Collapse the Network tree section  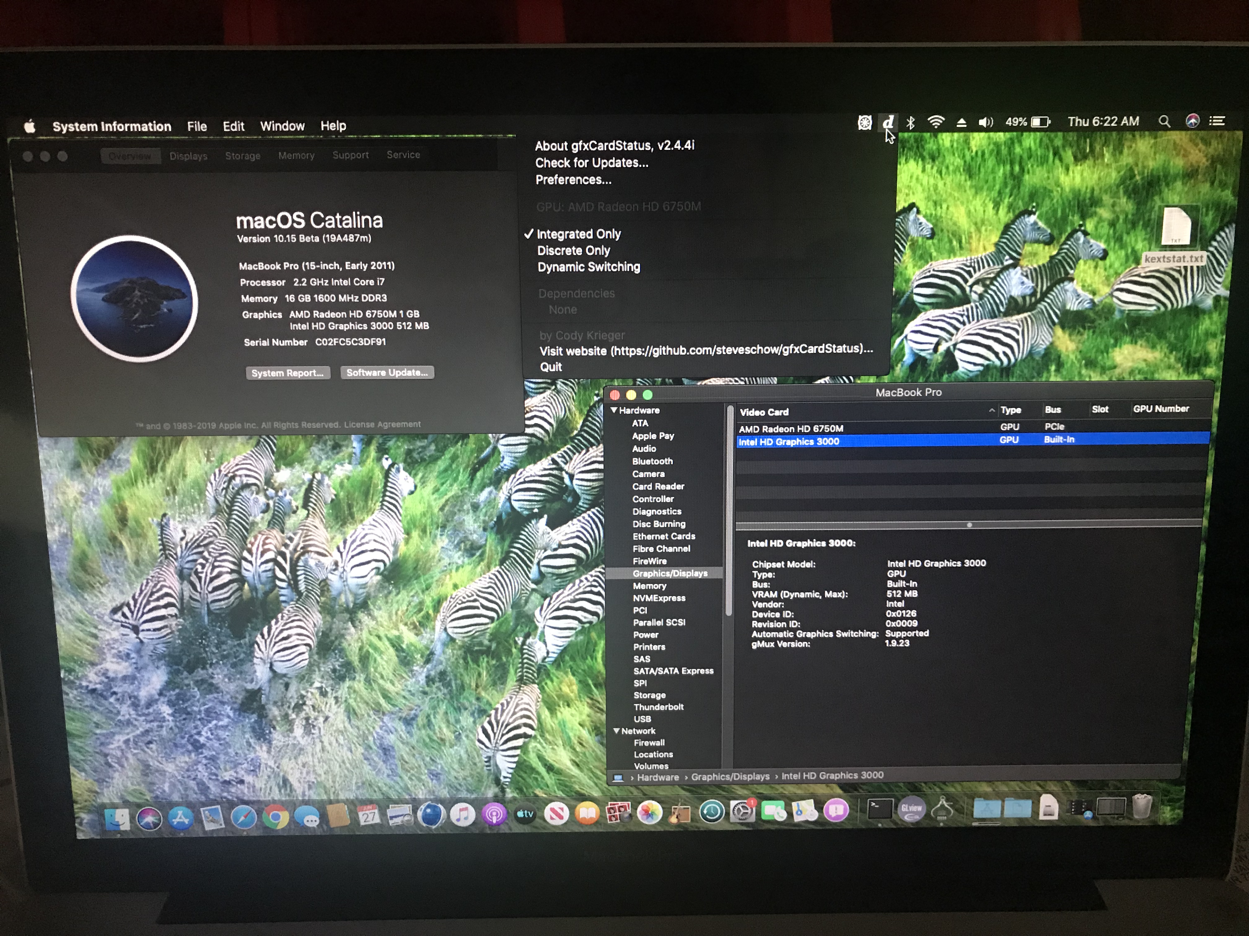coord(616,731)
